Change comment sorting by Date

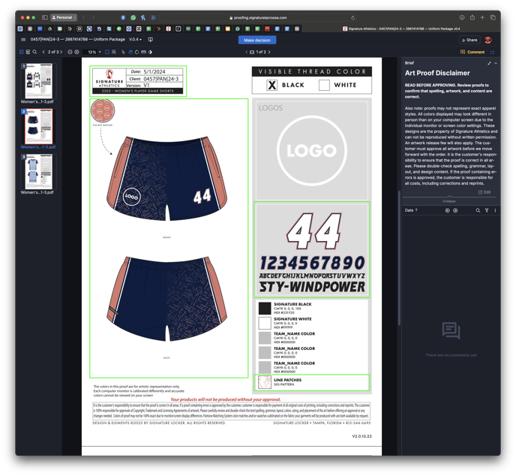pyautogui.click(x=411, y=211)
